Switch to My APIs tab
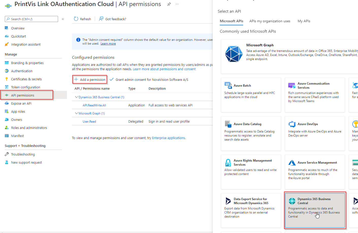 pyautogui.click(x=304, y=21)
